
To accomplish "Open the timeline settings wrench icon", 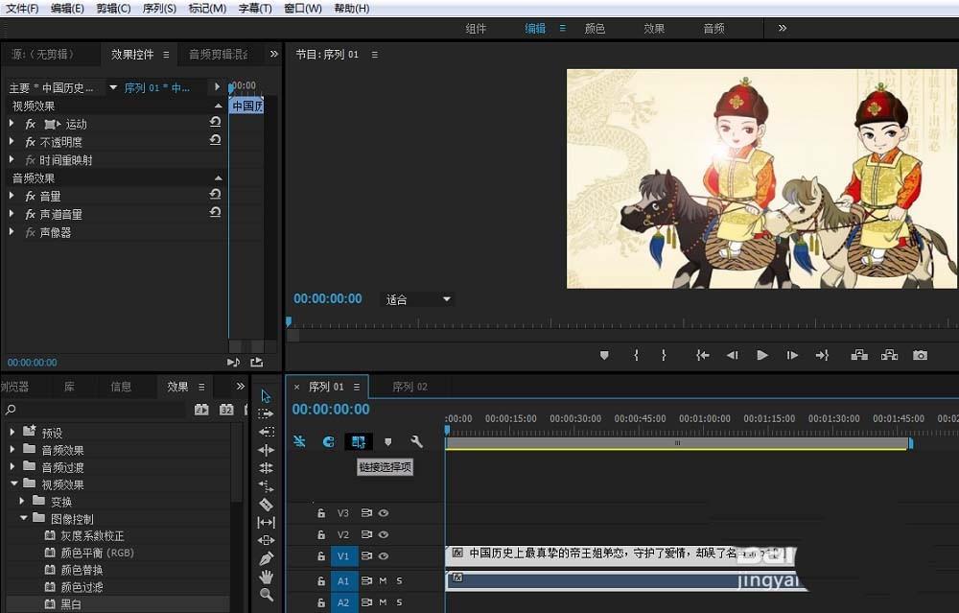I will click(x=417, y=441).
